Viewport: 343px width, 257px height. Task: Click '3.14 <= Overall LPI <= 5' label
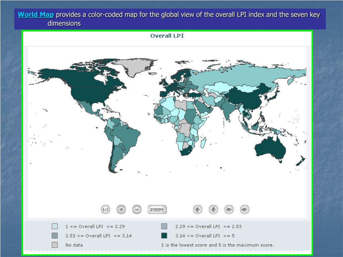205,236
